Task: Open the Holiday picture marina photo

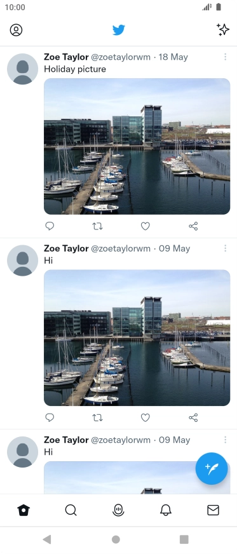Action: pos(137,146)
